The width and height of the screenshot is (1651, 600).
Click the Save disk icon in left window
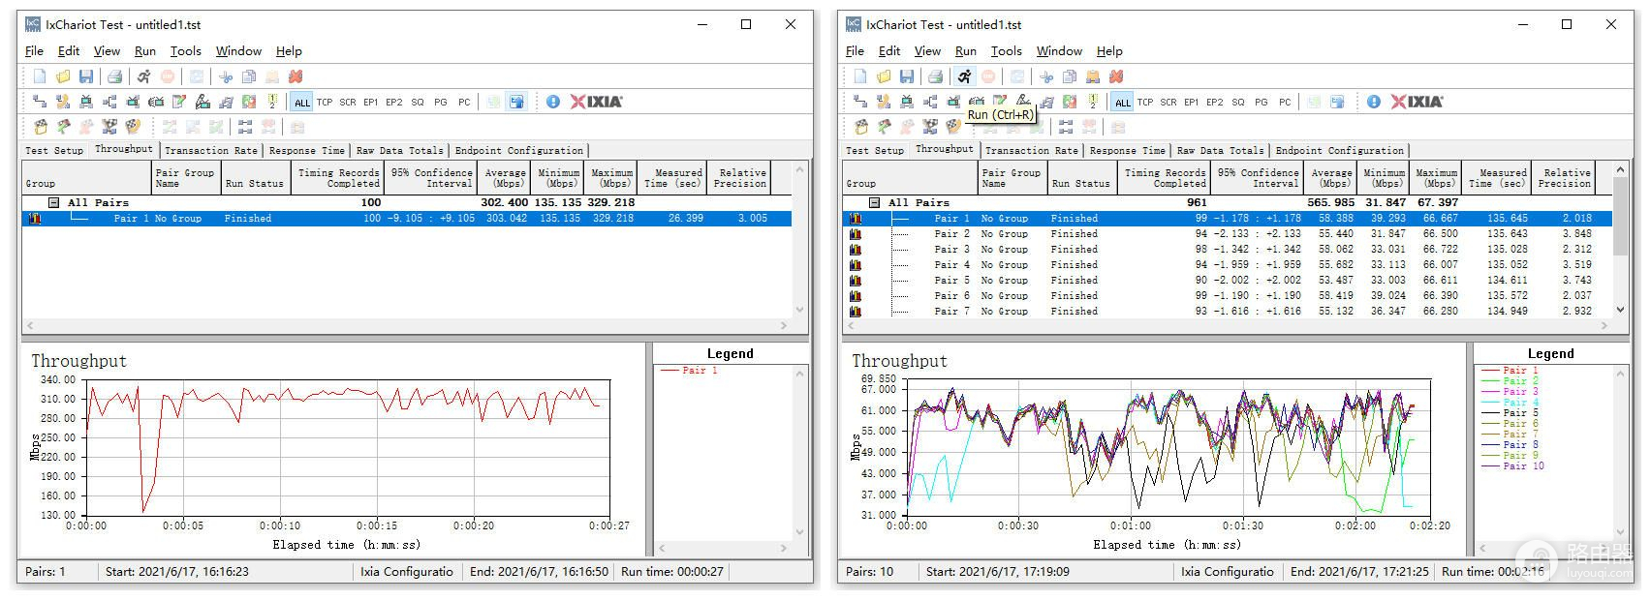coord(86,76)
